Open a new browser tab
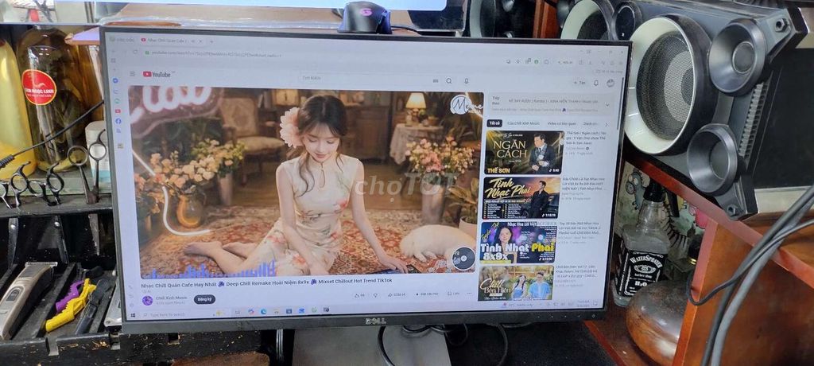Screen dimensions: 814x366 tap(212, 40)
